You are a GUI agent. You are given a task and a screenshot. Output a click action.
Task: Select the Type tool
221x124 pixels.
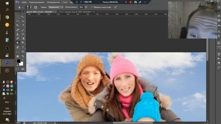pos(23,47)
